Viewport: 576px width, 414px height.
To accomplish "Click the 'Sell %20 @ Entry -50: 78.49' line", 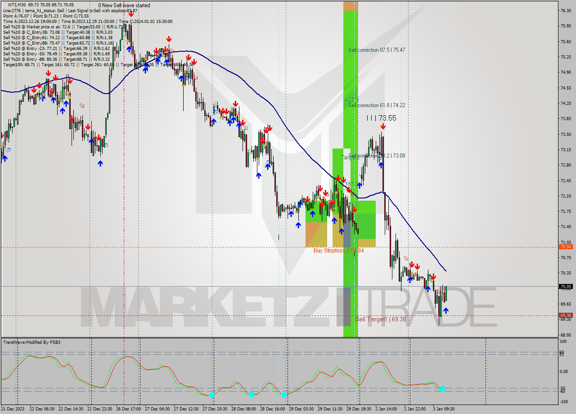I will pos(56,54).
